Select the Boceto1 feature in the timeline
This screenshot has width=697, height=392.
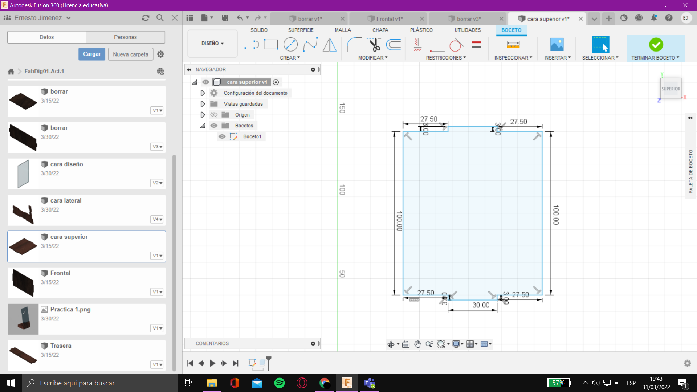[x=252, y=363]
